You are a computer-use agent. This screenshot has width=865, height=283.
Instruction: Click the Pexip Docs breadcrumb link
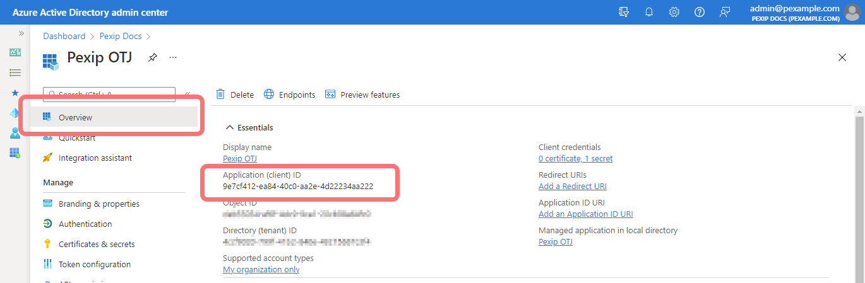(121, 36)
